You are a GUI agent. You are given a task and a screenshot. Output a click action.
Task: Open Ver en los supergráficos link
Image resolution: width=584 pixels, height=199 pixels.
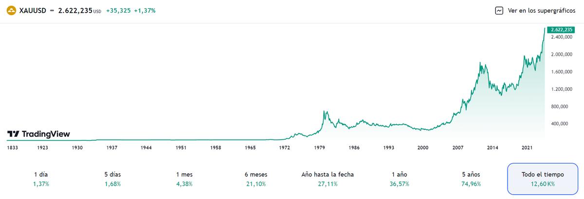[541, 10]
